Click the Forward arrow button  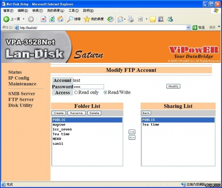point(31,19)
